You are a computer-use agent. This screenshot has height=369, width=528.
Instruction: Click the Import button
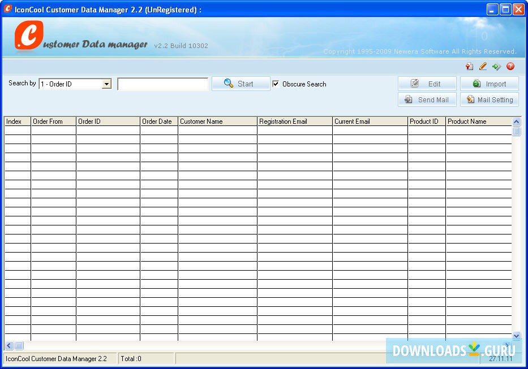490,84
